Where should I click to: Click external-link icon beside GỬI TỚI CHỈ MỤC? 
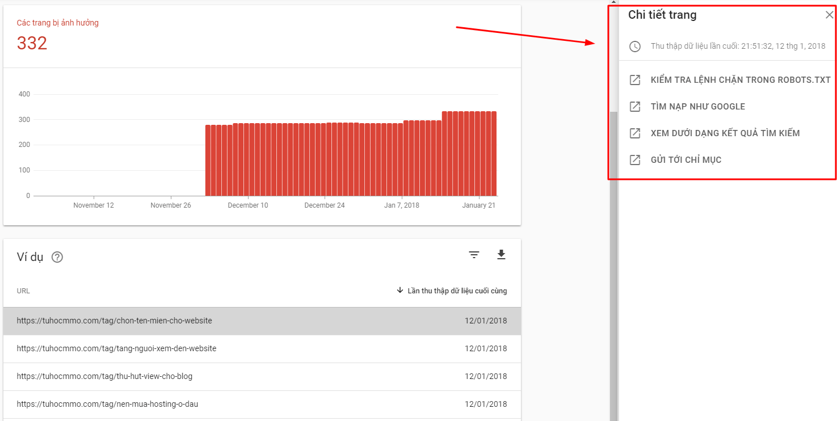pyautogui.click(x=634, y=159)
